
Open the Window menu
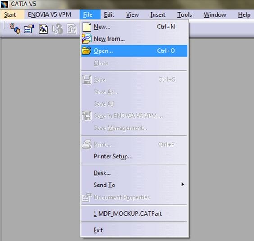tap(215, 15)
